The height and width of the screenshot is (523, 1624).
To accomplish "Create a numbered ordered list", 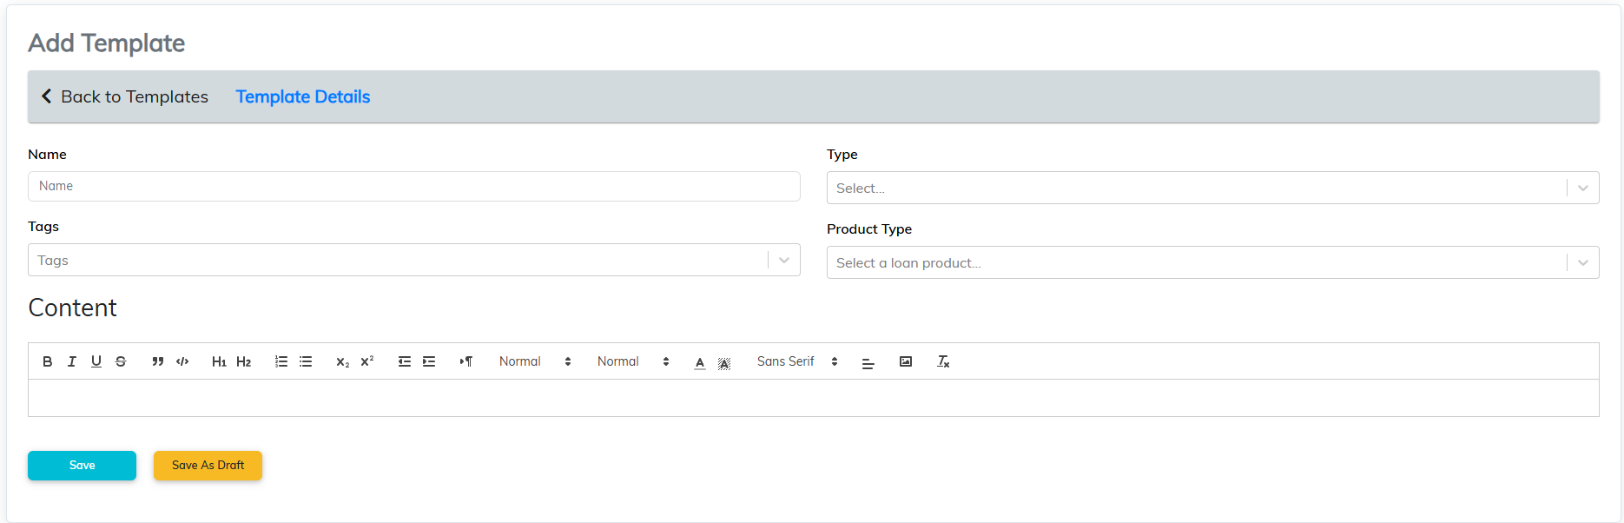I will 281,361.
